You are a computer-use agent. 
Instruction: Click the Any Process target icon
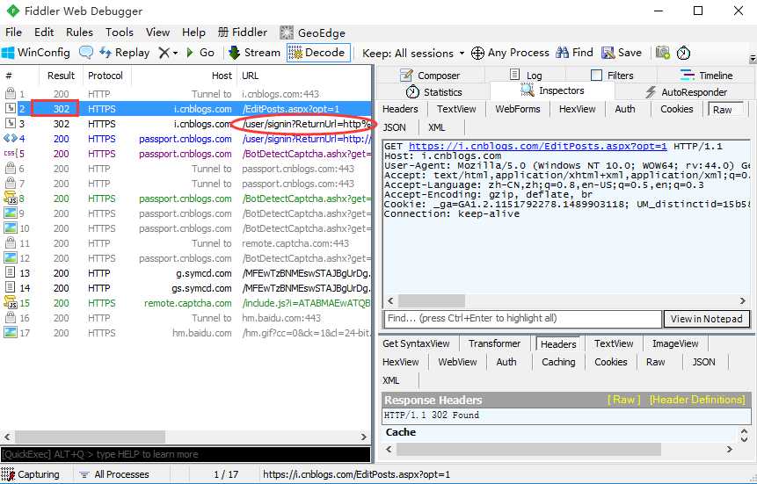pos(477,53)
